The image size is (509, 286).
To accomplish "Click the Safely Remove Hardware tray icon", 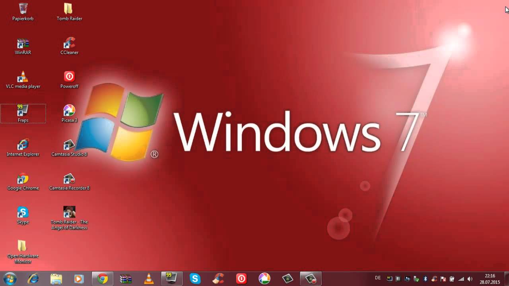I will (x=416, y=279).
